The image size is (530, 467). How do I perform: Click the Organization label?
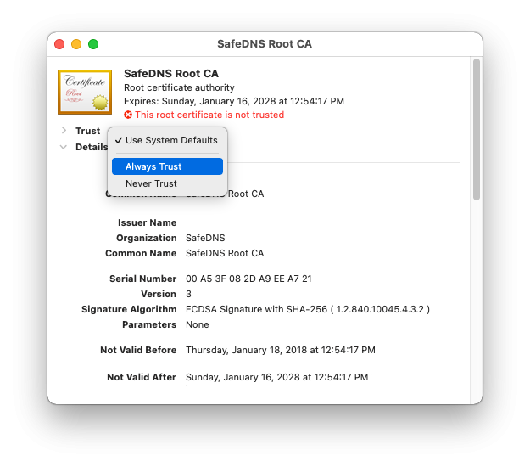pos(147,238)
